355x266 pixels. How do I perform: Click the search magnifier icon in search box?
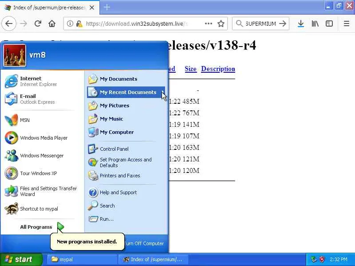click(239, 23)
